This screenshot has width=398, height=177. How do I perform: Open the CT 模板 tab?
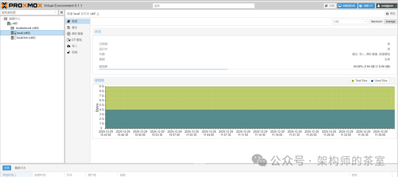tap(77, 40)
